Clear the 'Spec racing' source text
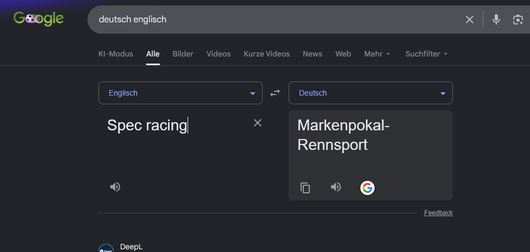Viewport: 530px width, 252px height. 258,123
